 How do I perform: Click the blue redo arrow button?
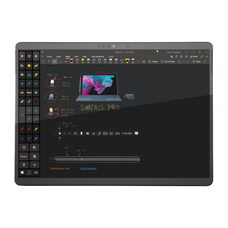pyautogui.click(x=29, y=119)
